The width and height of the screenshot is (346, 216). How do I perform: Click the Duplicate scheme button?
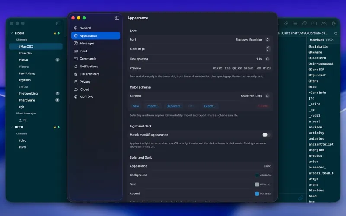pyautogui.click(x=173, y=106)
